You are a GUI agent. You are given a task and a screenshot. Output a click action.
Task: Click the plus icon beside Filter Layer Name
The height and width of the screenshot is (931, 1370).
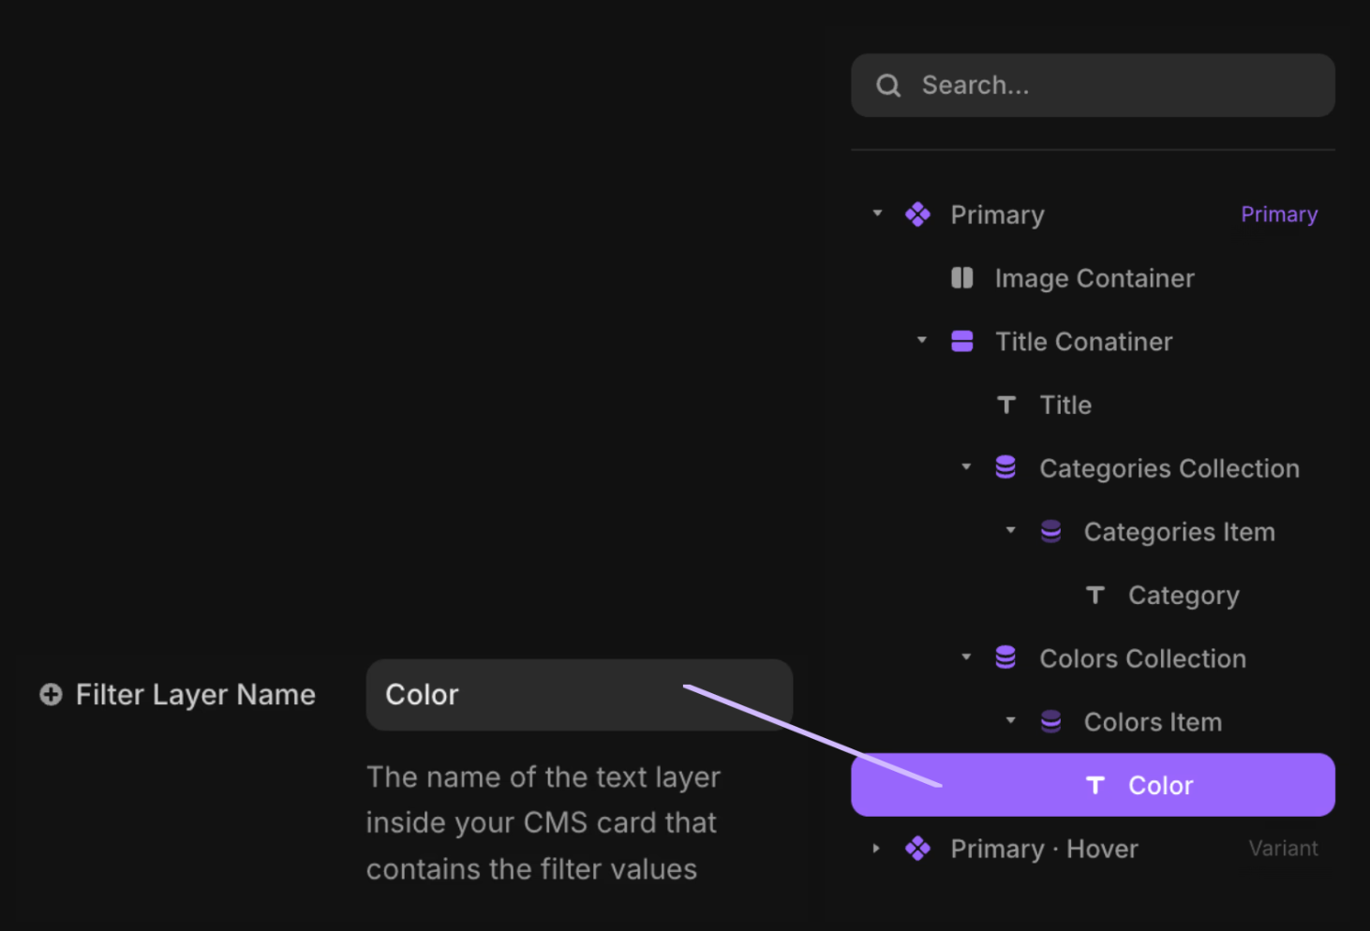pos(51,694)
